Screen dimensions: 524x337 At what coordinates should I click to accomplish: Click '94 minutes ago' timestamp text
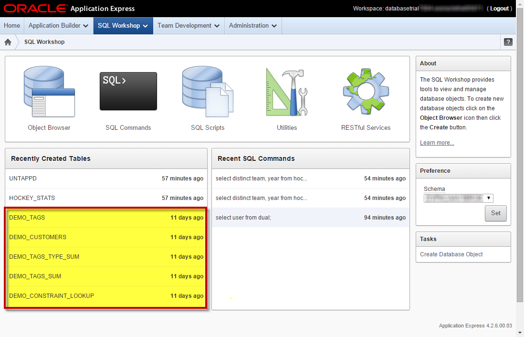pyautogui.click(x=385, y=218)
